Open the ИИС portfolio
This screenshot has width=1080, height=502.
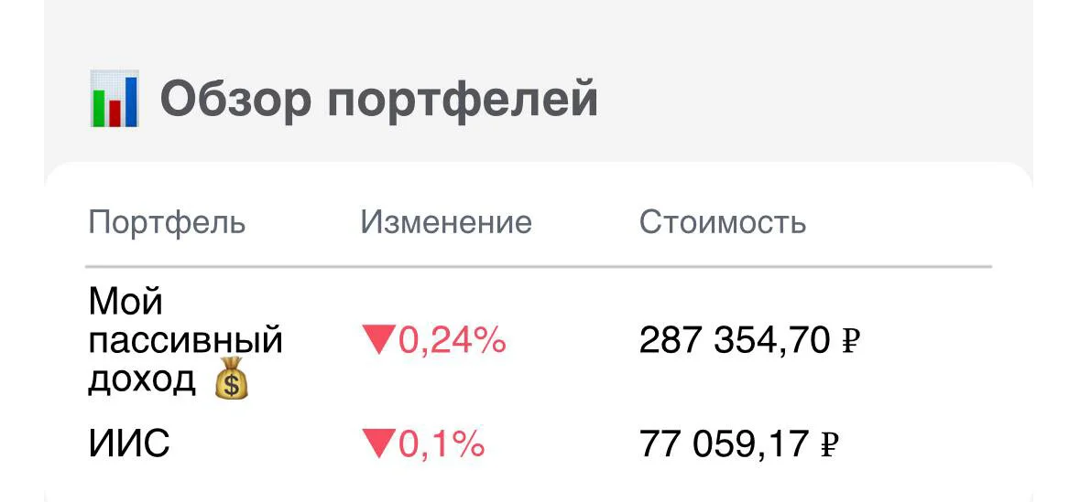(x=129, y=444)
